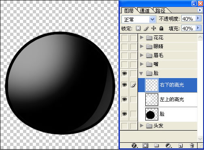
Task: Select the 花花 group name
Action: tap(158, 38)
